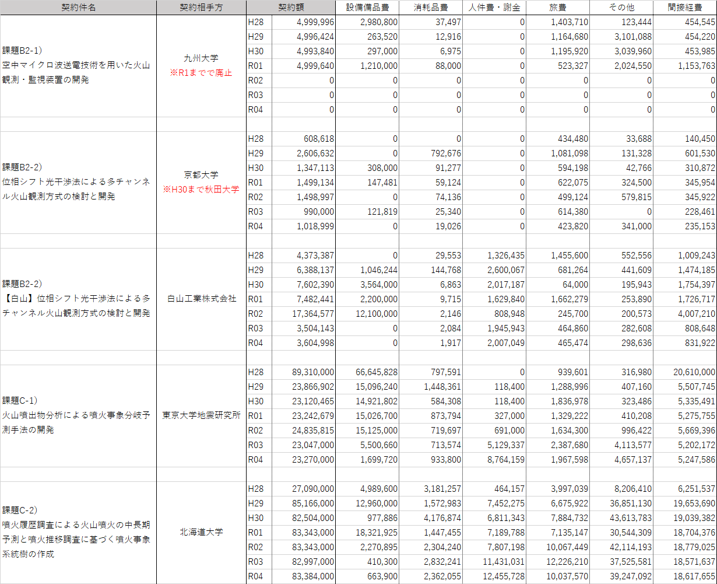Select the 課題B2-1) project title cell
Screen dimensions: 717x584
tap(78, 65)
